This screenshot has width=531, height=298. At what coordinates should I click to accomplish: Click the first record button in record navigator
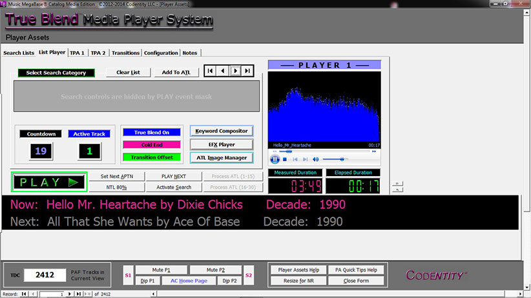[x=25, y=294]
